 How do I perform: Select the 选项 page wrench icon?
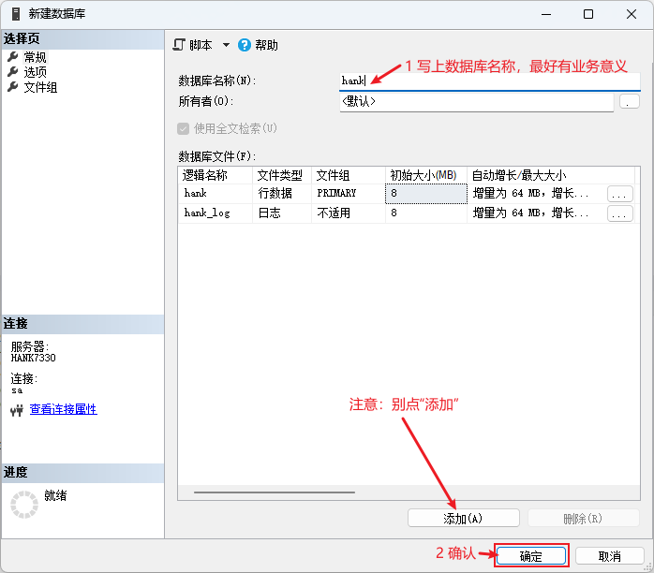13,72
